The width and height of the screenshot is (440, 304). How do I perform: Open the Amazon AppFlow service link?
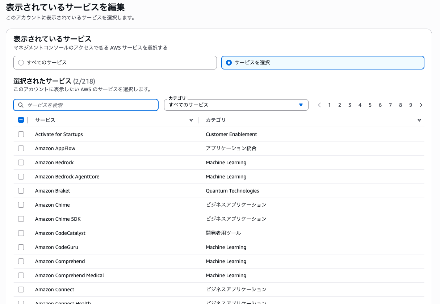(55, 148)
